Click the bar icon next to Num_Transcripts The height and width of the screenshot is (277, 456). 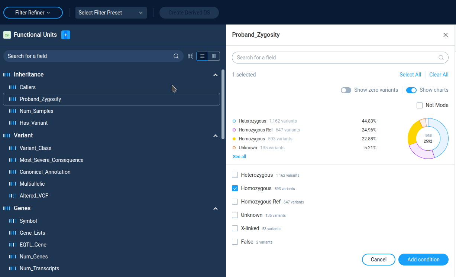[x=13, y=268]
